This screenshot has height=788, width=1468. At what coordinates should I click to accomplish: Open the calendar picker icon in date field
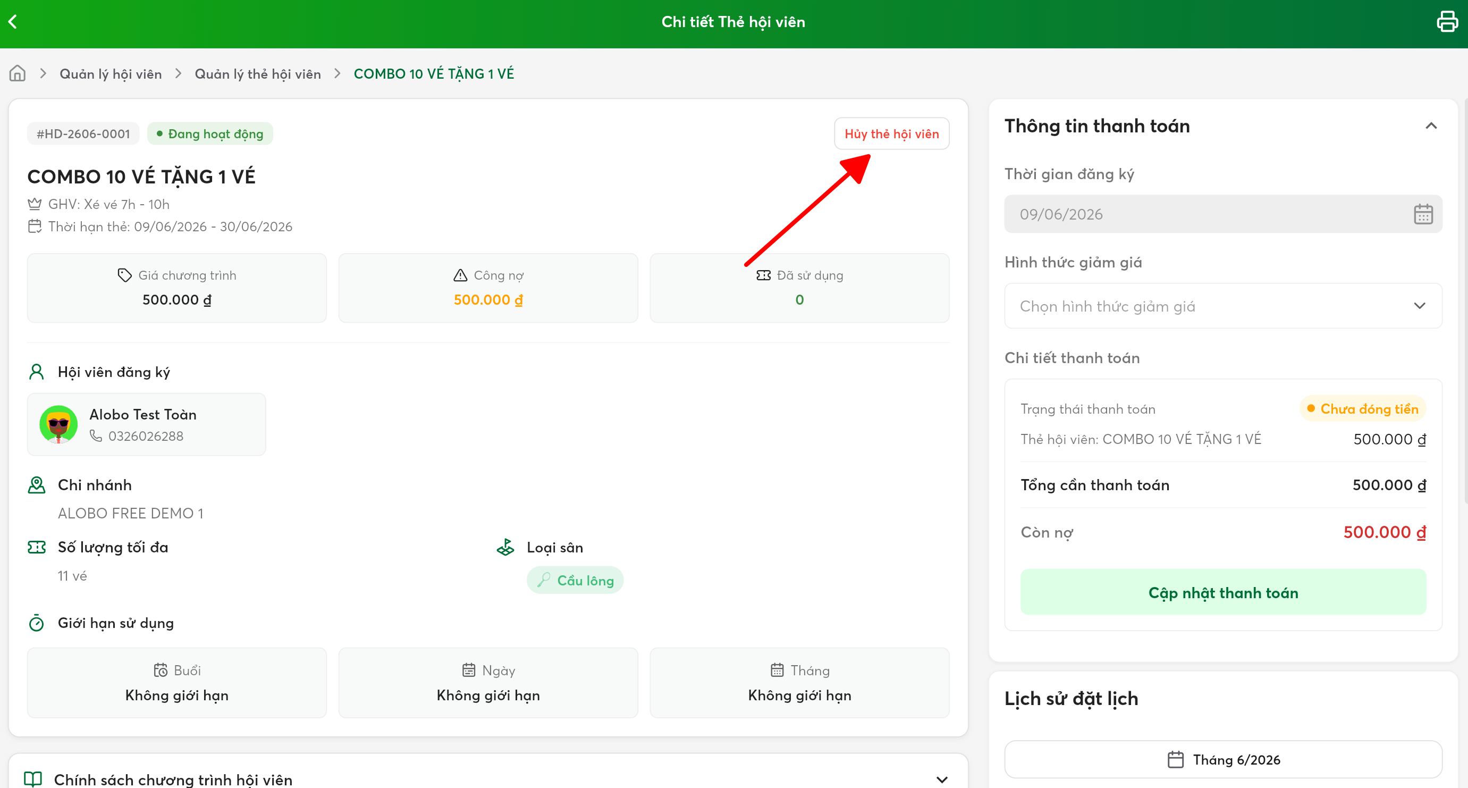point(1423,214)
